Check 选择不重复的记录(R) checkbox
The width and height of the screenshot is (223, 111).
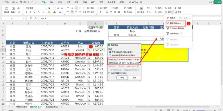click(x=109, y=73)
